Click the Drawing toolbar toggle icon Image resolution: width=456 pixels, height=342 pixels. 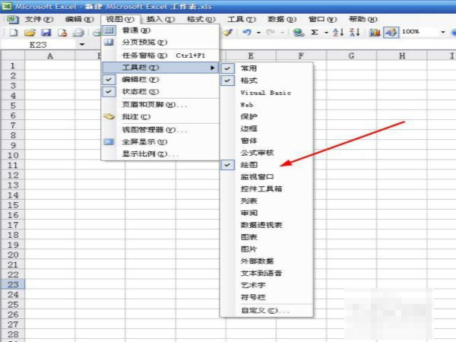click(x=391, y=32)
